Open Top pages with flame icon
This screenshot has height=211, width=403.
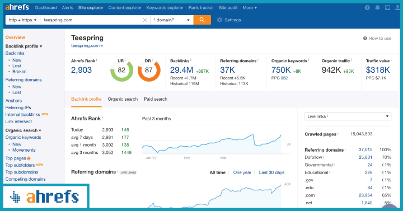click(x=18, y=158)
